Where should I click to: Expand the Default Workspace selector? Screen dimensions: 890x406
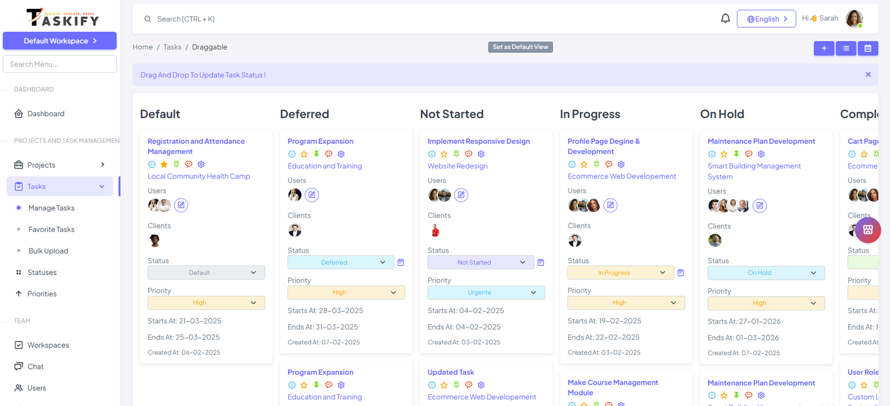click(60, 41)
